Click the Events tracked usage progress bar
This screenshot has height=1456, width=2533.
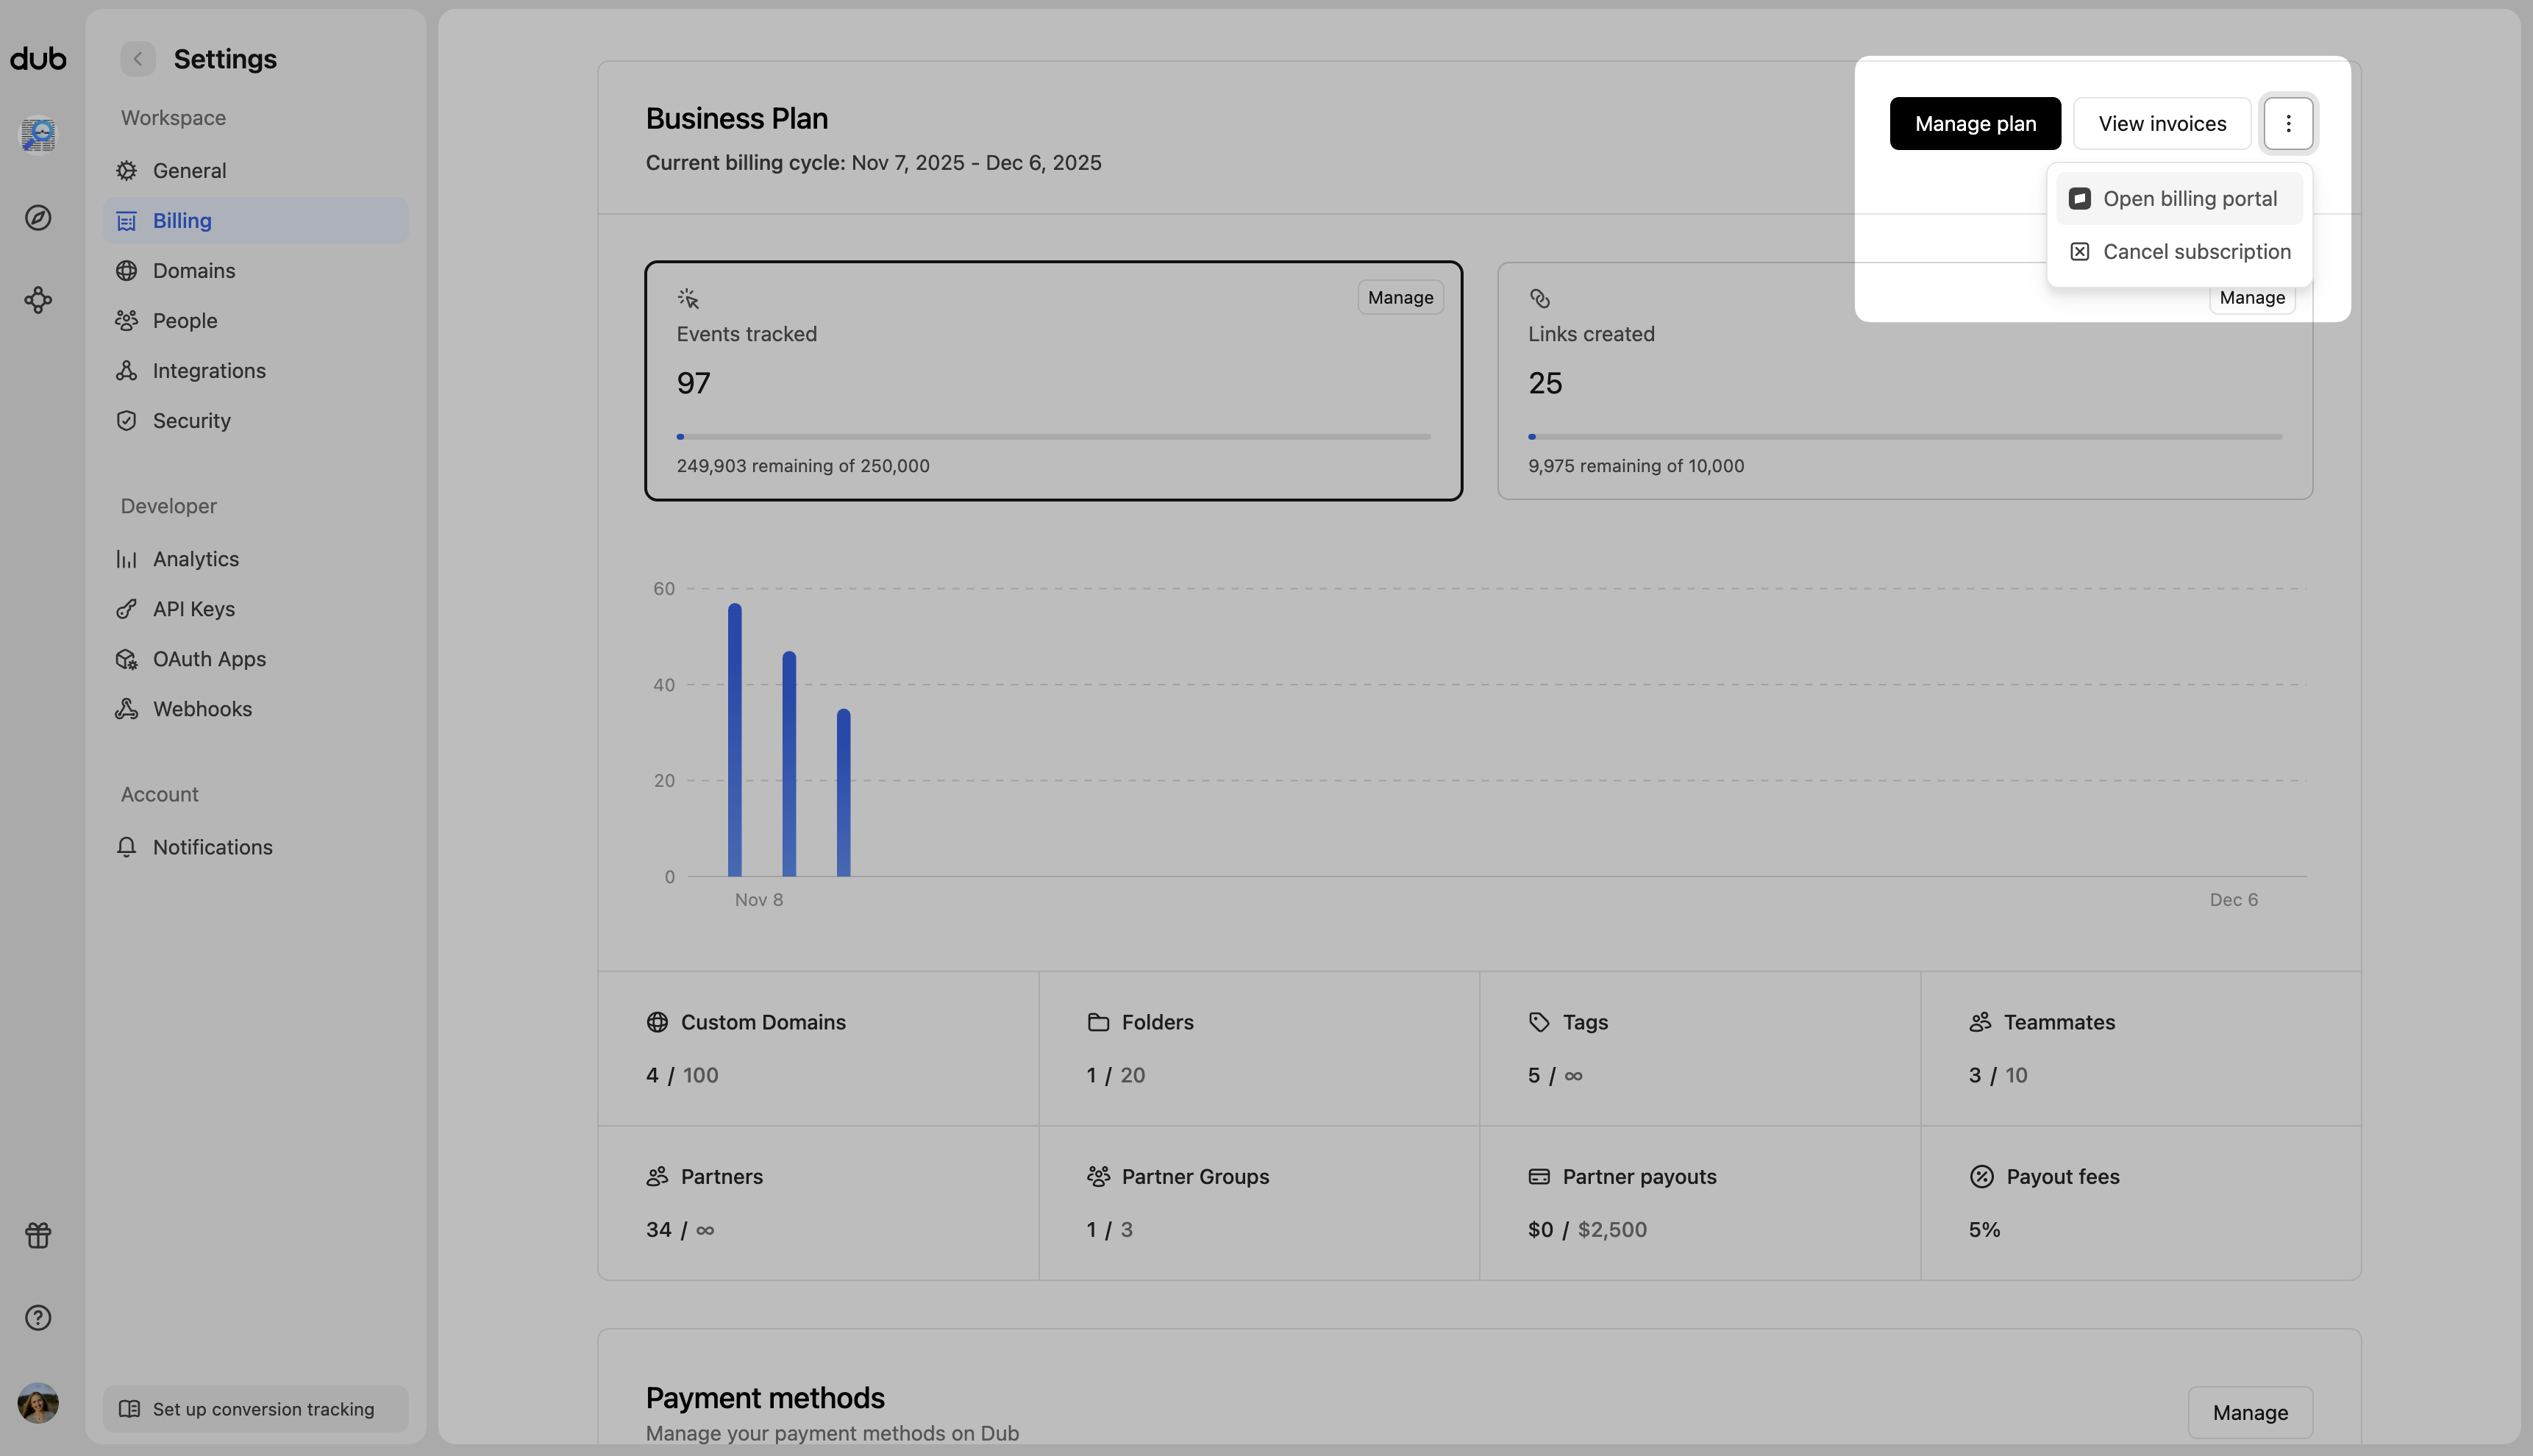pos(1054,436)
